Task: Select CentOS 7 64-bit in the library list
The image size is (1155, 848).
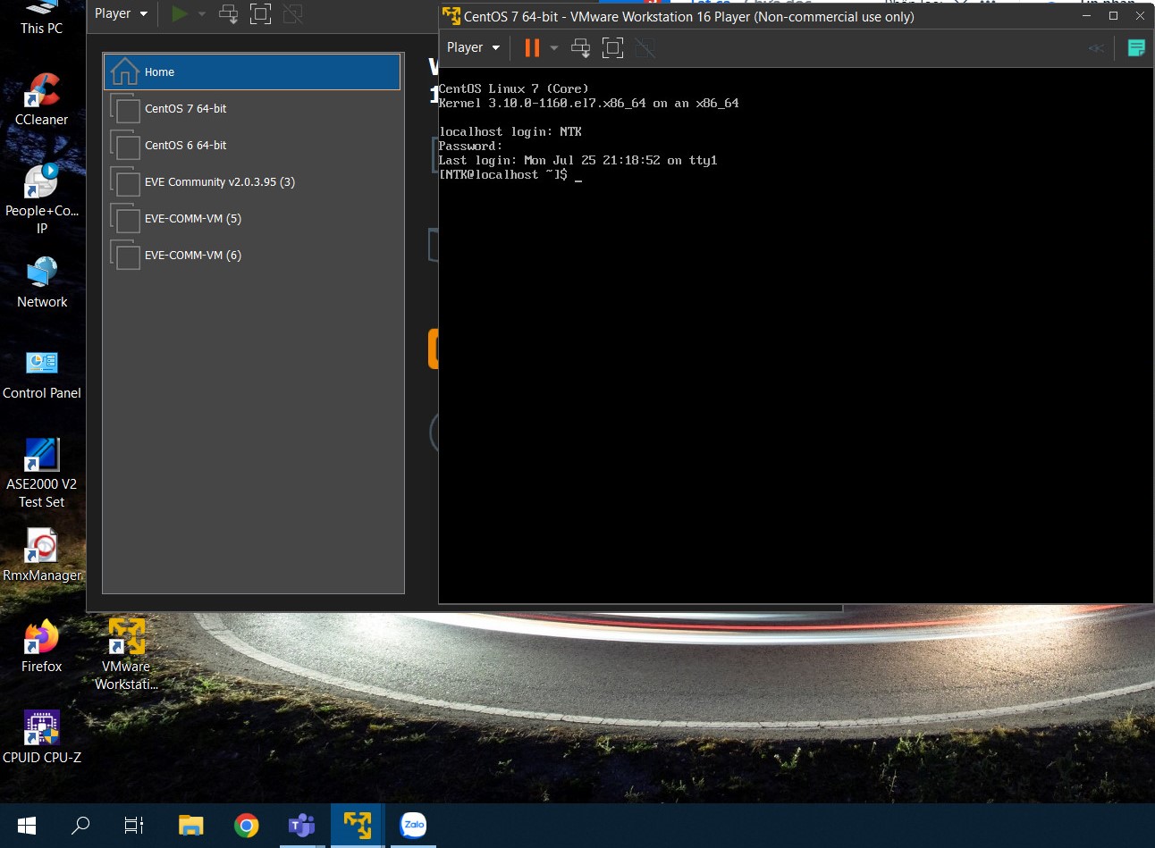Action: pos(252,108)
